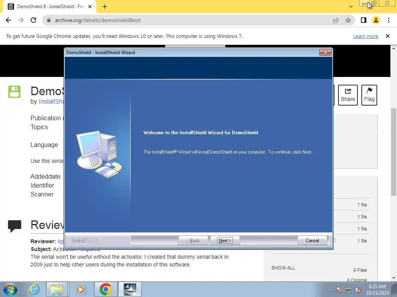The width and height of the screenshot is (397, 297).
Task: Click the Reviews speech bubble icon
Action: [14, 226]
